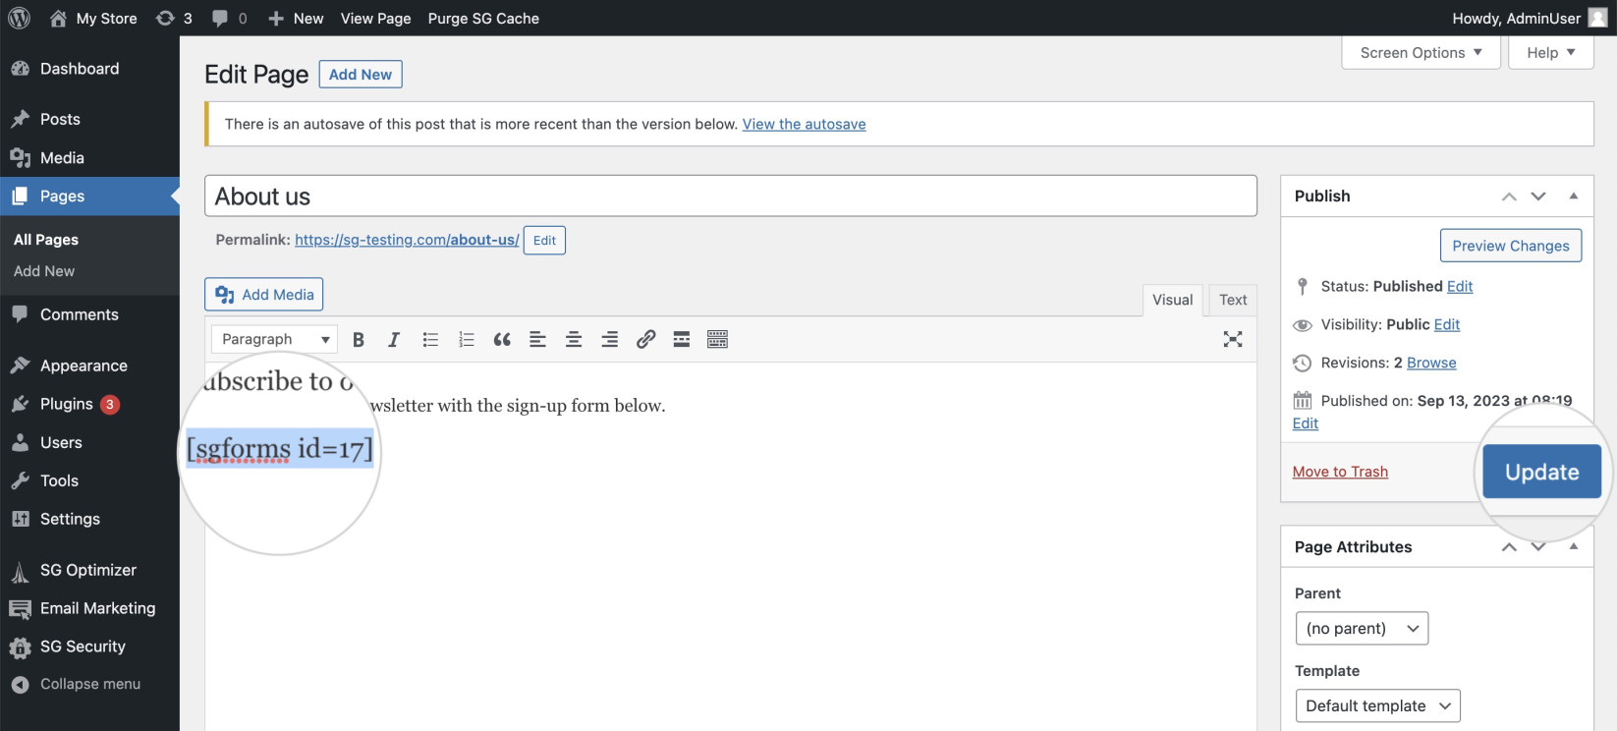Open Email Marketing menu
Viewport: 1617px width, 731px height.
point(89,608)
